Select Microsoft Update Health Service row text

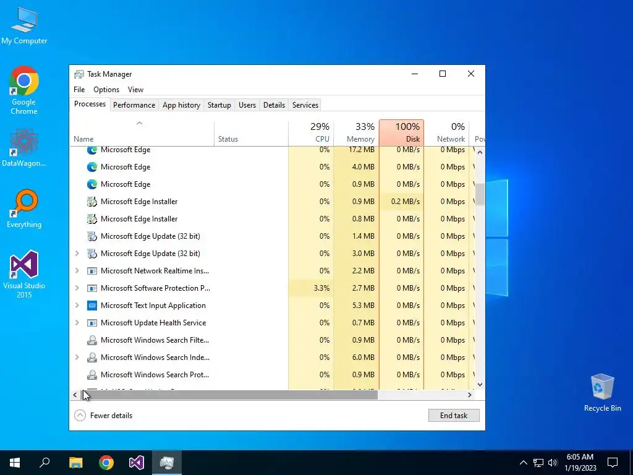(153, 323)
